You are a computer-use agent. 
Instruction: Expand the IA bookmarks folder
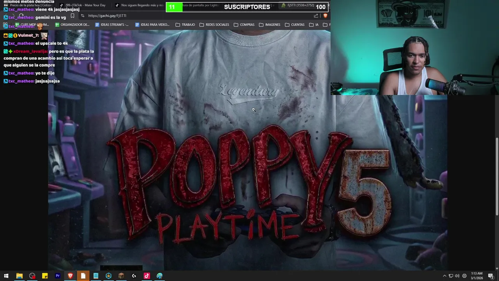[x=314, y=25]
